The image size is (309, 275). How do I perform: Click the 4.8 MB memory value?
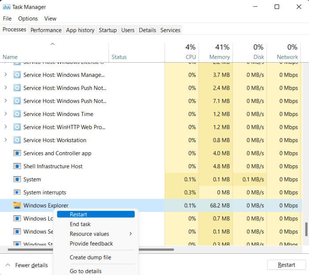[221, 166]
